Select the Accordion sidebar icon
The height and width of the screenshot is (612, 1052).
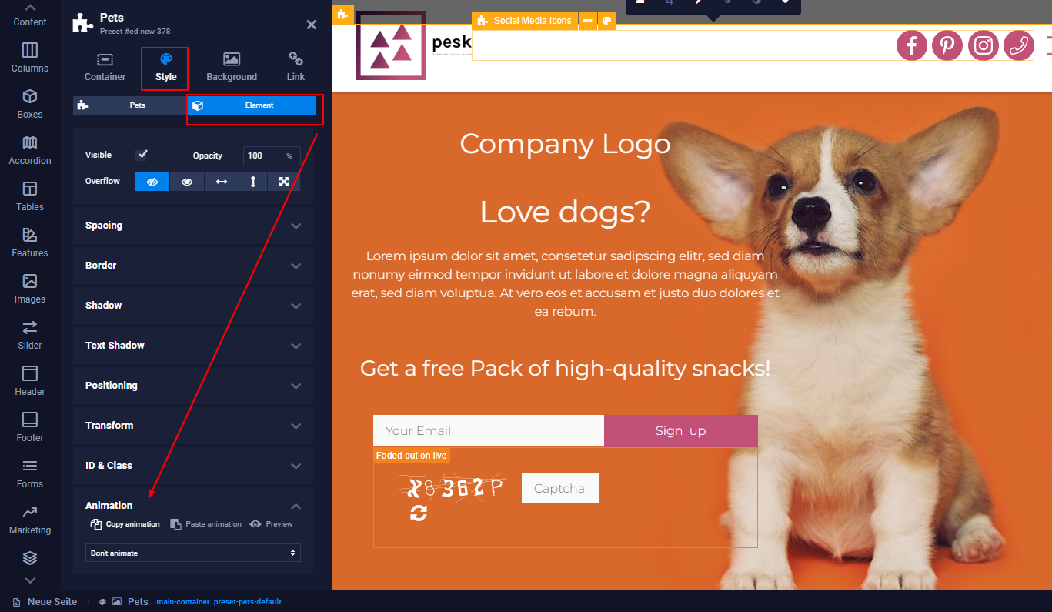[29, 150]
